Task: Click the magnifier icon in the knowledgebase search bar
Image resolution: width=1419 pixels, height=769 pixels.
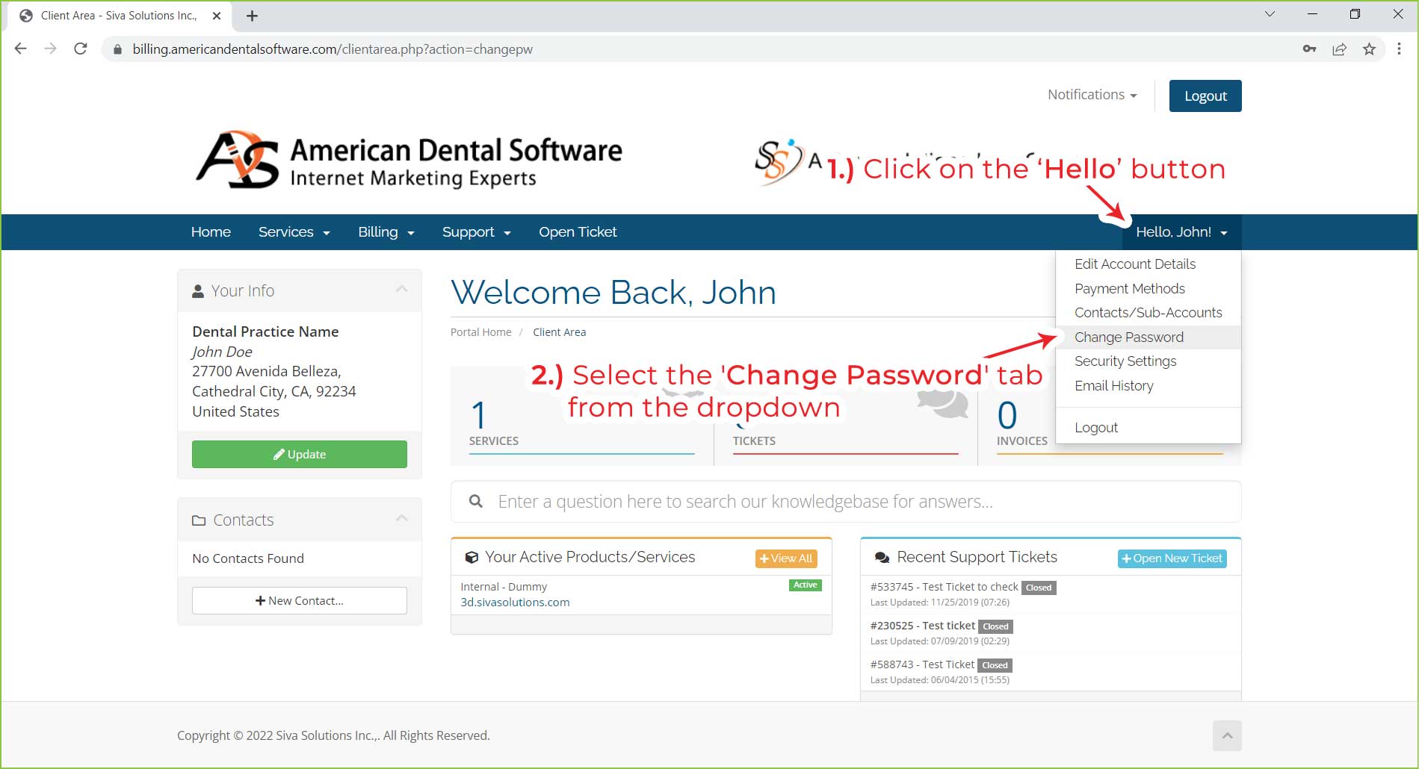Action: (x=475, y=501)
